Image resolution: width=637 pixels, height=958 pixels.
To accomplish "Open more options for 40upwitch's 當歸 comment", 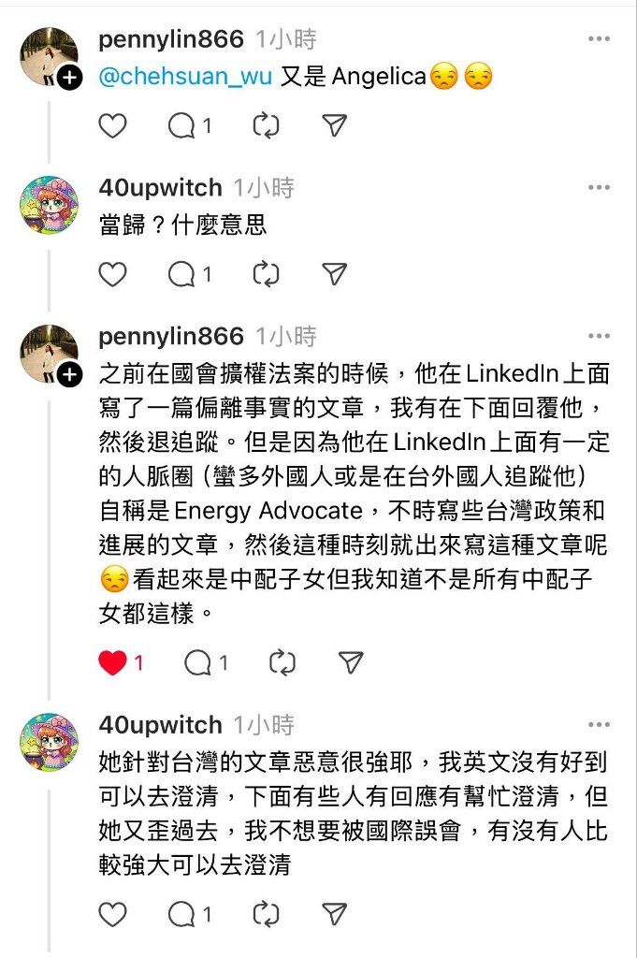I will (600, 187).
